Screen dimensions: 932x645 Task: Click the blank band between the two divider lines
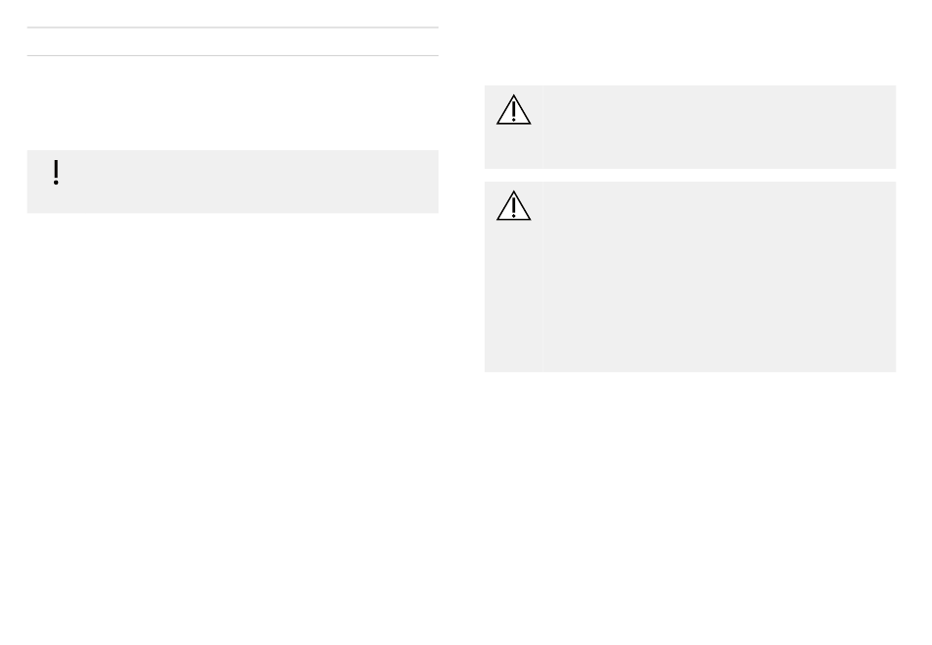(x=233, y=41)
